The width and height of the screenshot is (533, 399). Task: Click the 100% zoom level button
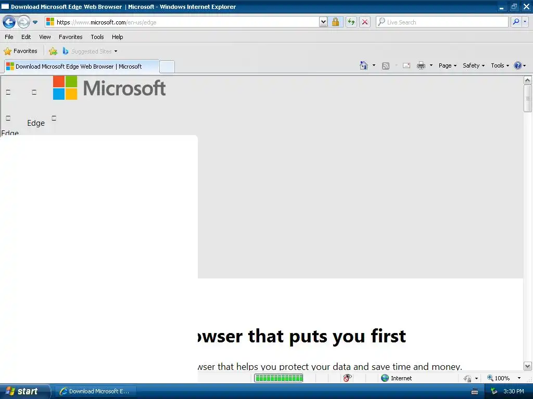tap(498, 378)
